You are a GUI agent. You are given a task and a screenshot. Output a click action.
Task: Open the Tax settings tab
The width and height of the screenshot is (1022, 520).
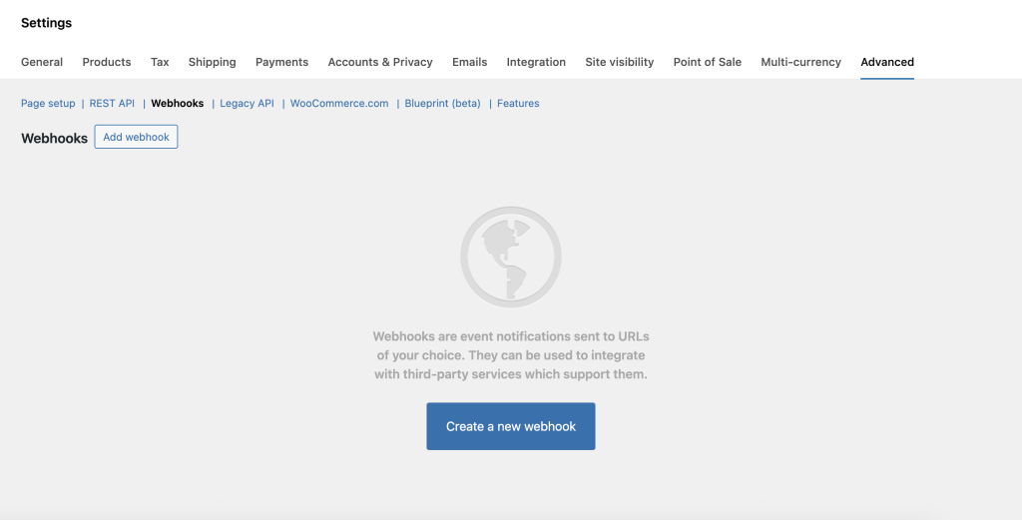pyautogui.click(x=160, y=62)
